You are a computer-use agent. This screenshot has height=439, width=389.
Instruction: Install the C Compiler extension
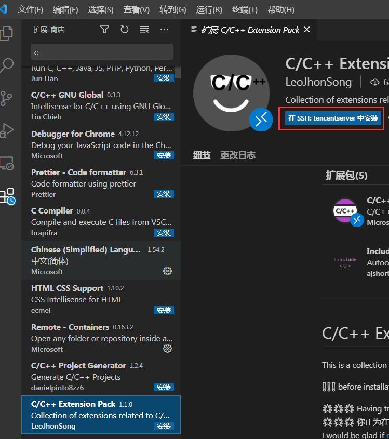[x=164, y=233]
